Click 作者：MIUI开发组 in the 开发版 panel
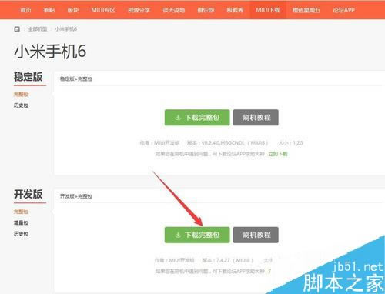The height and width of the screenshot is (294, 385). coord(175,260)
